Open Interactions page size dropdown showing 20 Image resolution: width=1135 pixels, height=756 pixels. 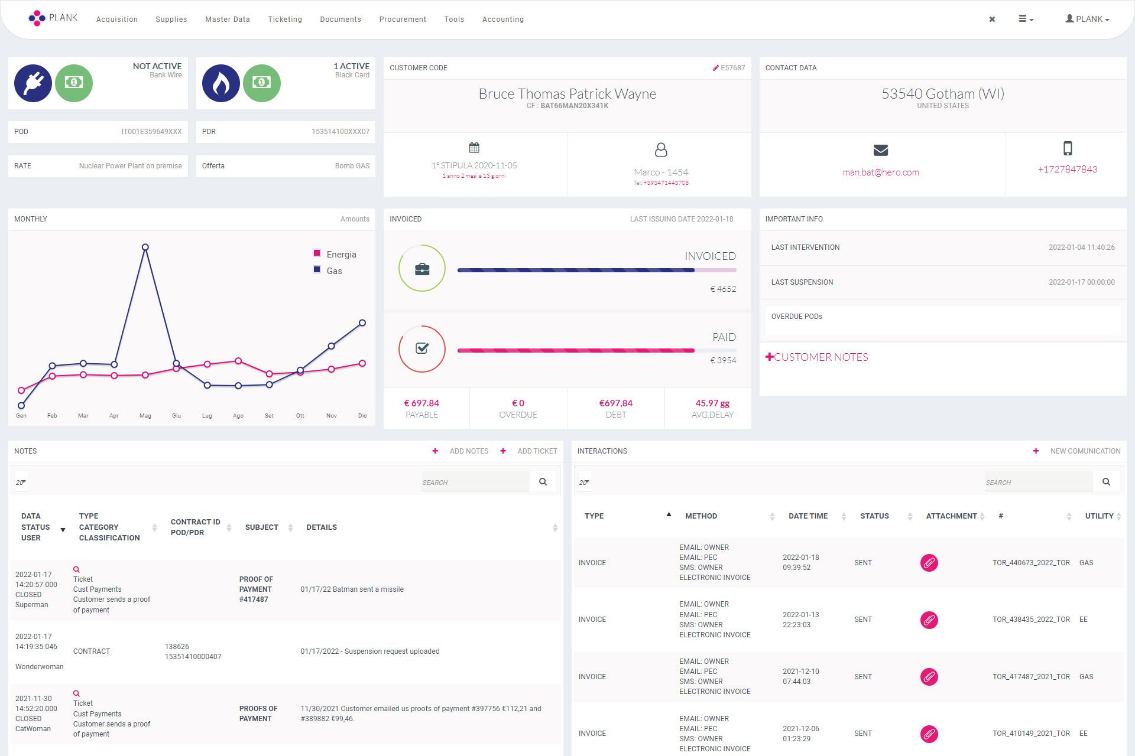584,483
